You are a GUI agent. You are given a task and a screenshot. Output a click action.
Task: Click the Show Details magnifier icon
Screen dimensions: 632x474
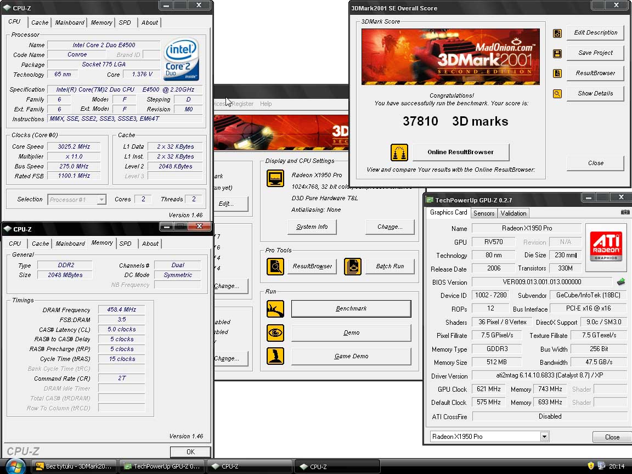pos(557,94)
